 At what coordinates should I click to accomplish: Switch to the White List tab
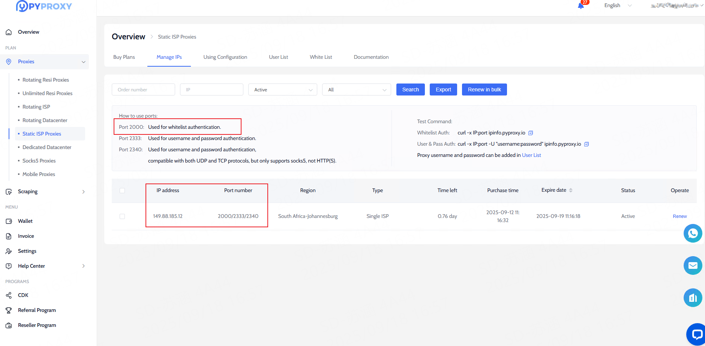[321, 57]
